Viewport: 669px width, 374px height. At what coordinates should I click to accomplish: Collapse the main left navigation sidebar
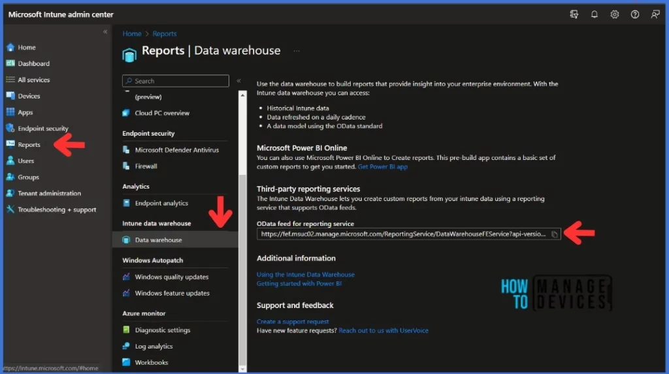click(x=105, y=31)
